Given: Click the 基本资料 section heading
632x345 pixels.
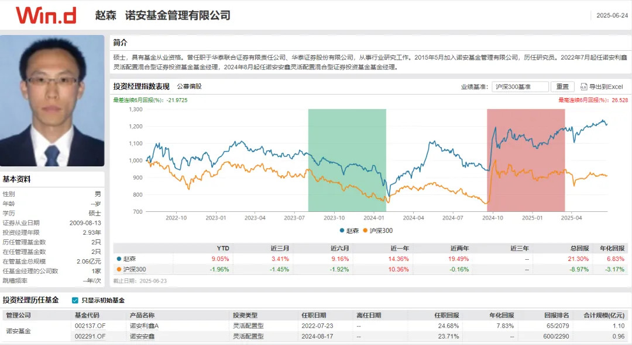Looking at the screenshot, I should tap(16, 179).
